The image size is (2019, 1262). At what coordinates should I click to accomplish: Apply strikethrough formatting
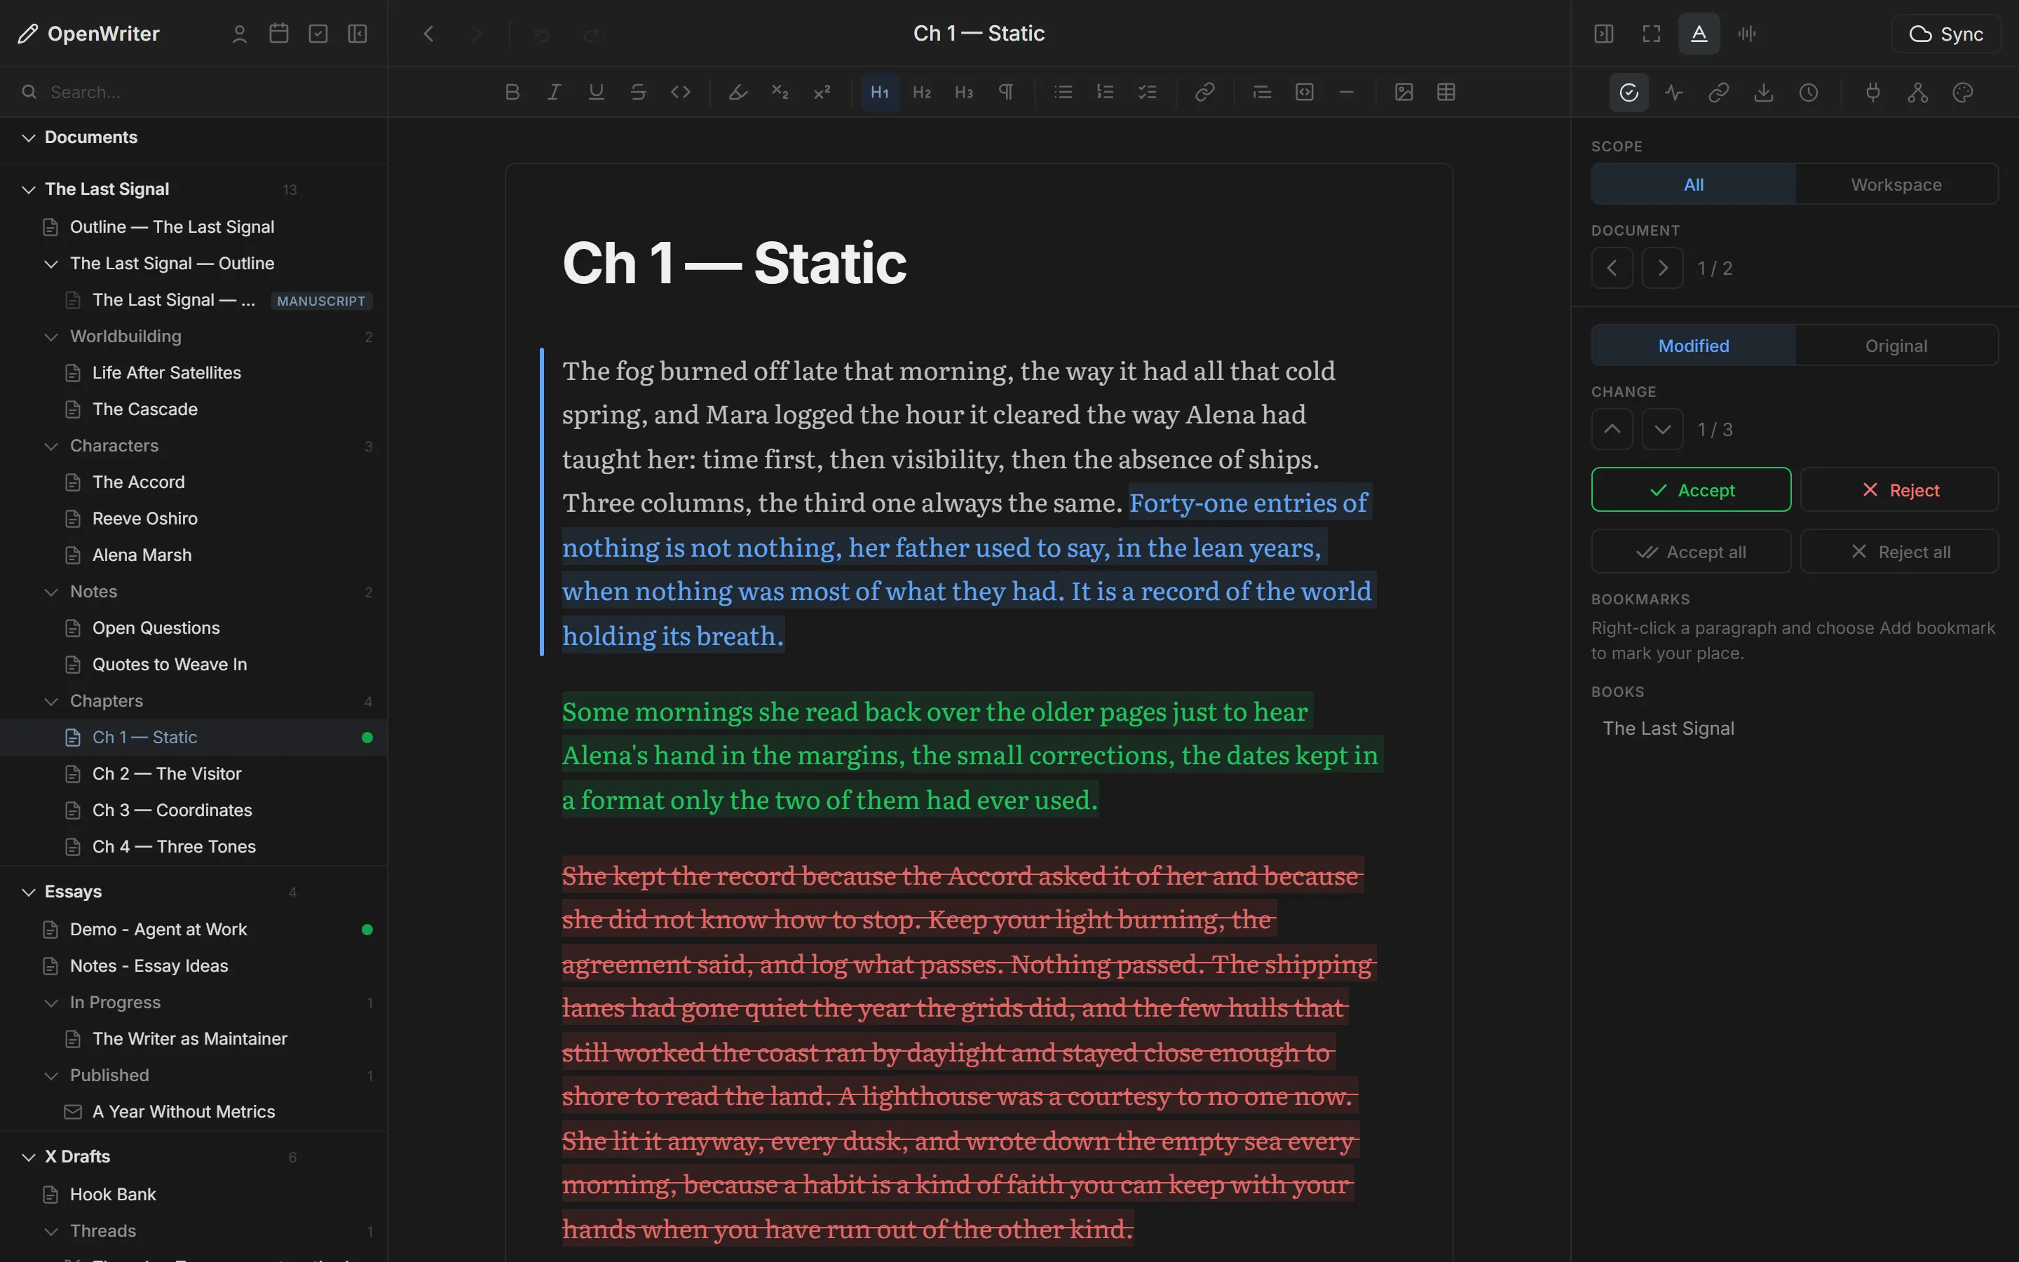(638, 92)
